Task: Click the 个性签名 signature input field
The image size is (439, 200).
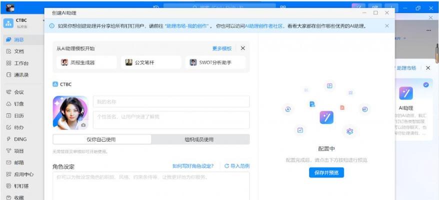Action: tap(171, 120)
